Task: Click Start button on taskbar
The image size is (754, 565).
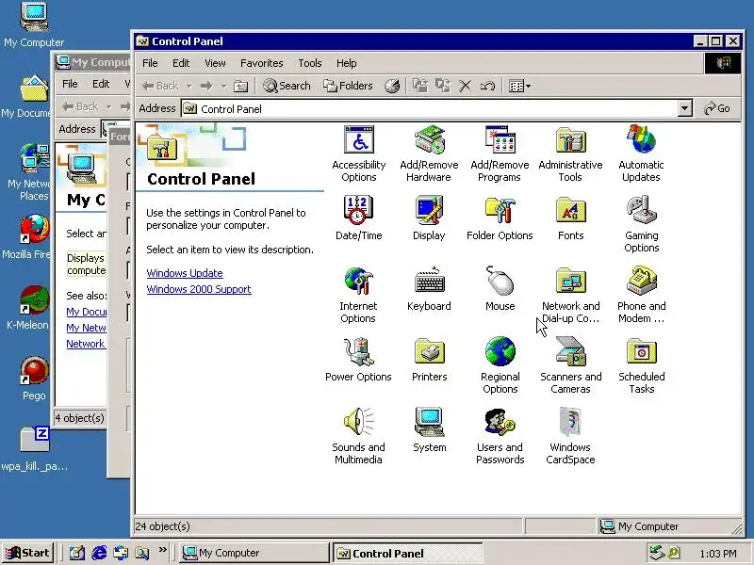Action: (27, 553)
